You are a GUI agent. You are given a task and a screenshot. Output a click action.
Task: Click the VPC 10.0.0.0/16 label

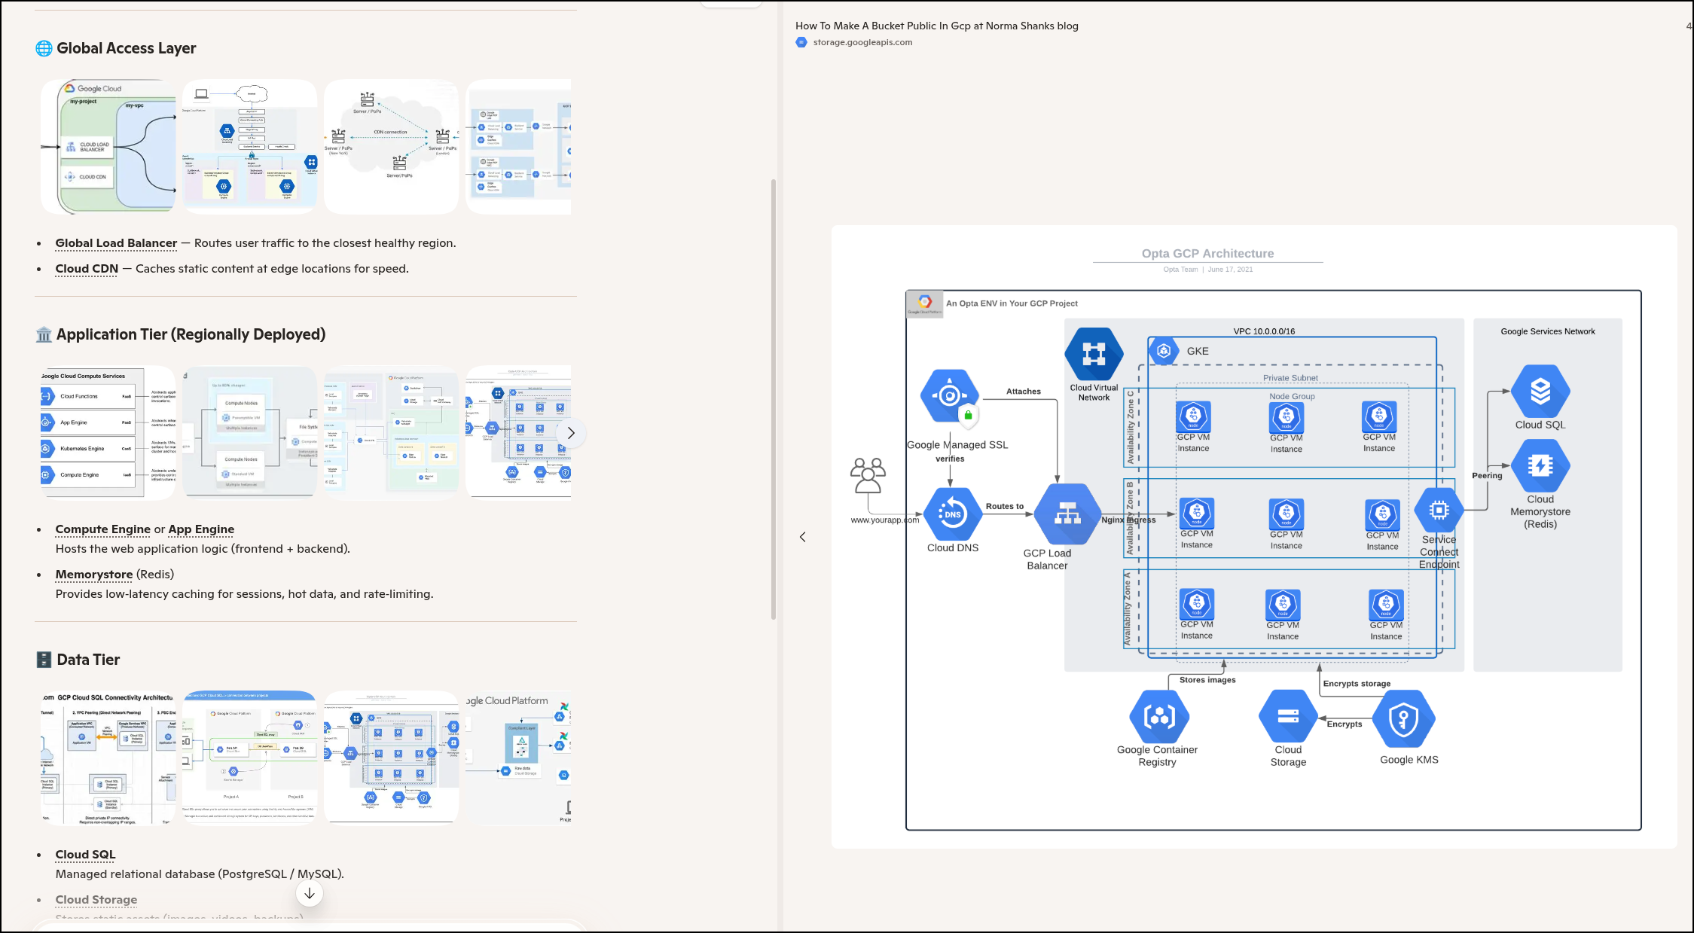click(1264, 331)
